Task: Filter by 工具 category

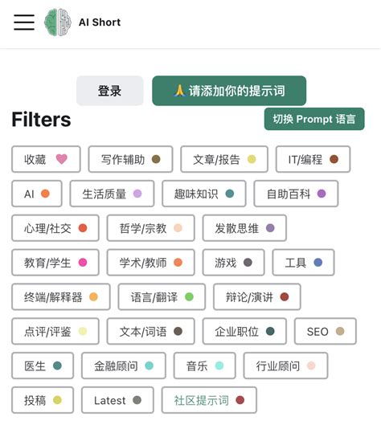Action: coord(303,262)
